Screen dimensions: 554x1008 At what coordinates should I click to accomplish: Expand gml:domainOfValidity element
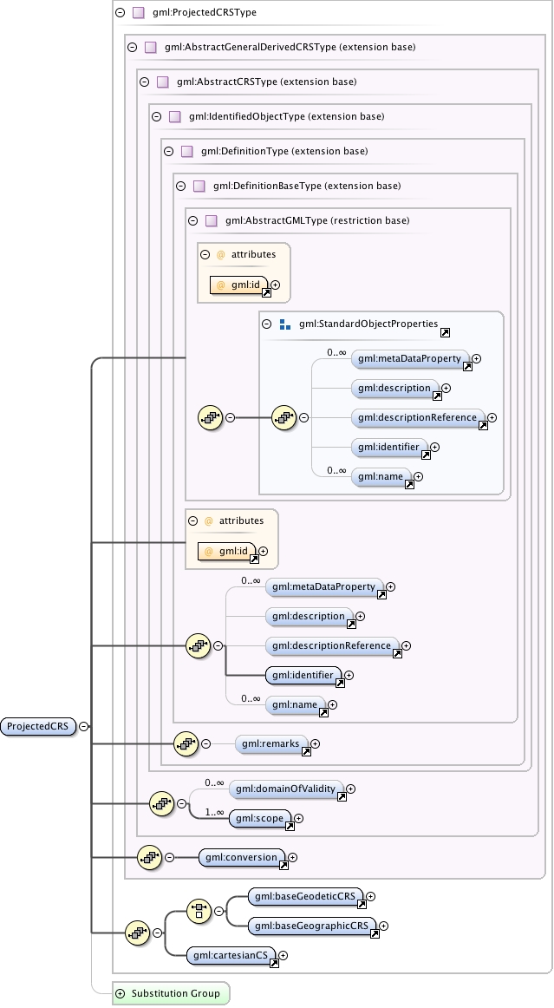click(x=351, y=789)
